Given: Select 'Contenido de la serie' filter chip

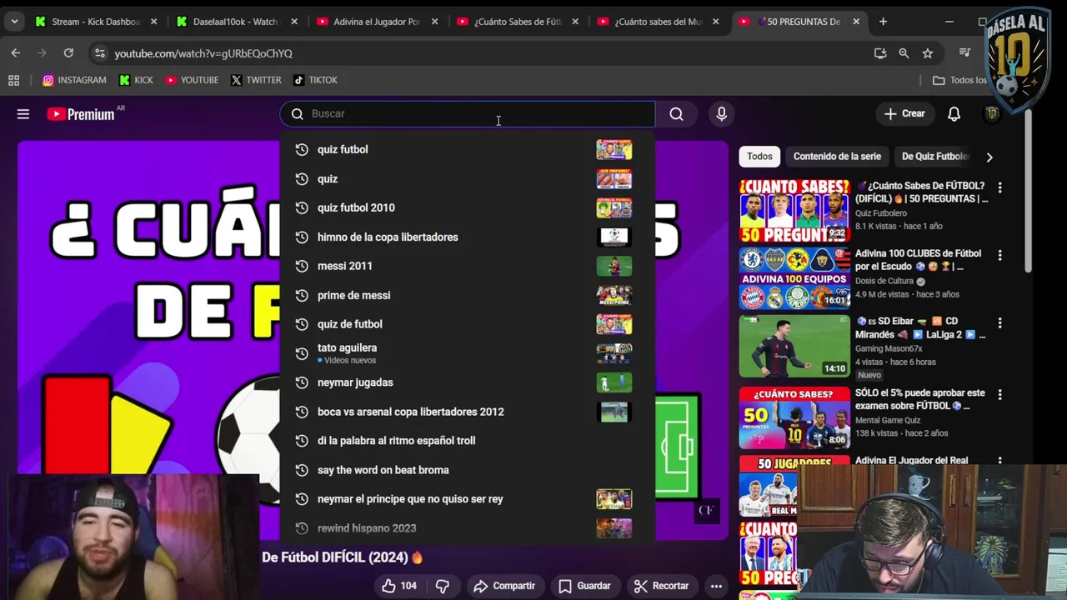Looking at the screenshot, I should tap(837, 157).
